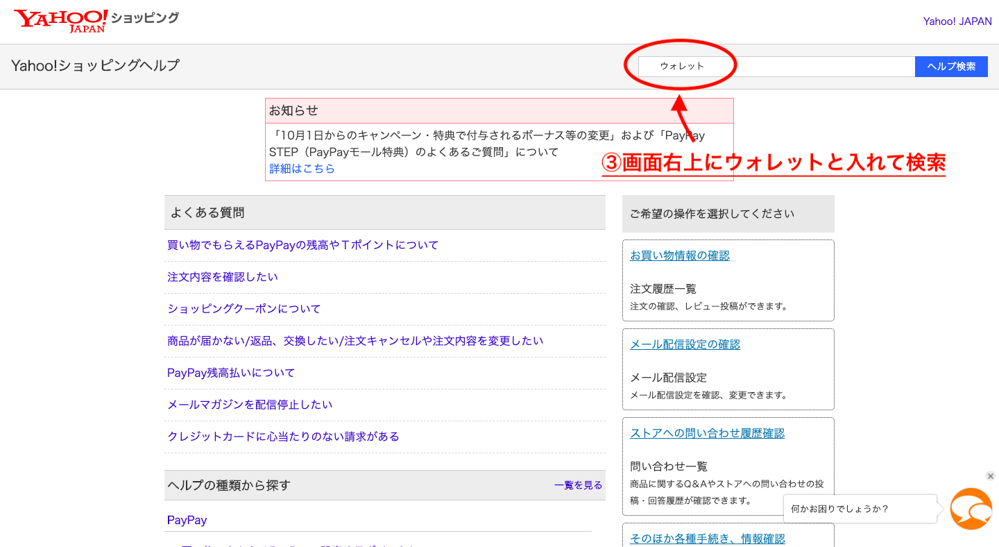The image size is (999, 547).
Task: Focus the help search field containing ウォレット
Action: coord(776,67)
